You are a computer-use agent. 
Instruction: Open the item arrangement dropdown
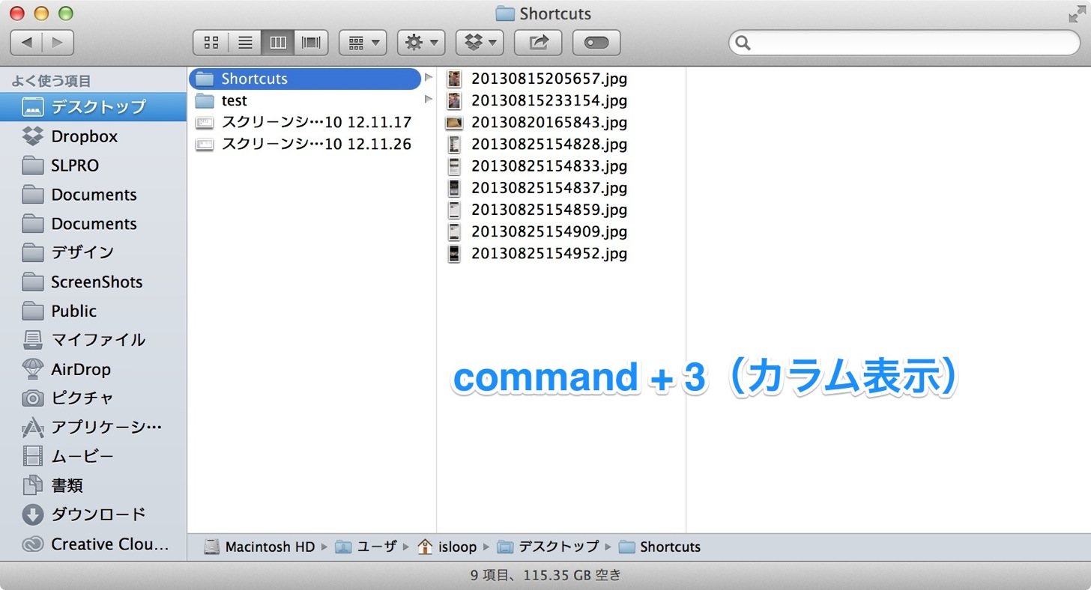pos(363,43)
